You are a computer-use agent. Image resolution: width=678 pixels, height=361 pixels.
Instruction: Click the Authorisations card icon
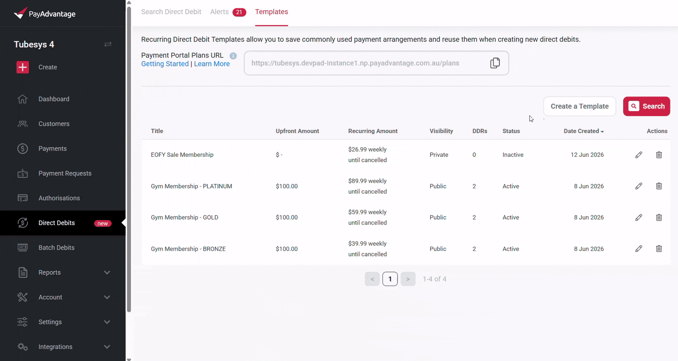(x=23, y=198)
